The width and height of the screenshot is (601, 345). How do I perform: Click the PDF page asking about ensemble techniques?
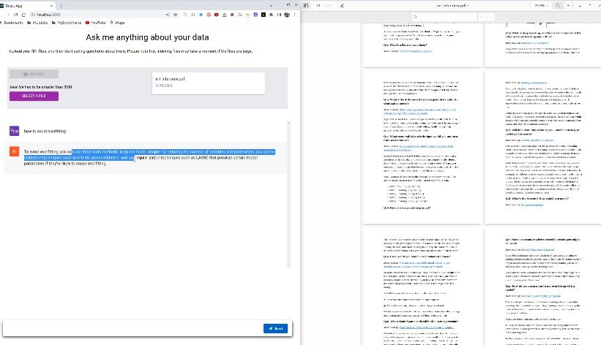(542, 286)
